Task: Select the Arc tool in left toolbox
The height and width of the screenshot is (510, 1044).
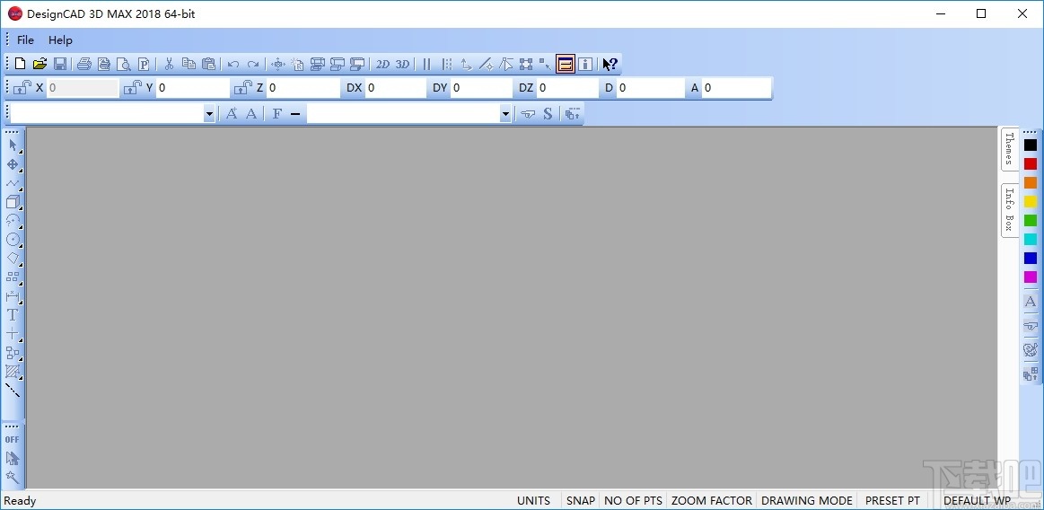Action: coord(13,220)
